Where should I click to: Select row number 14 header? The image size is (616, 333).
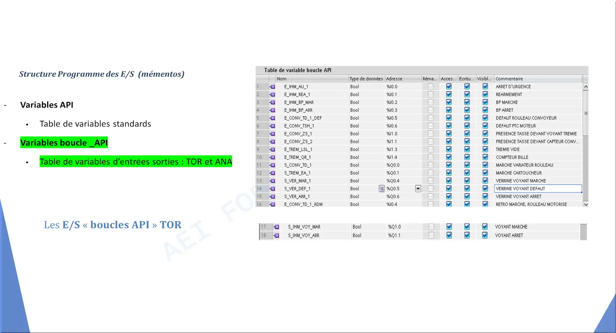(262, 189)
